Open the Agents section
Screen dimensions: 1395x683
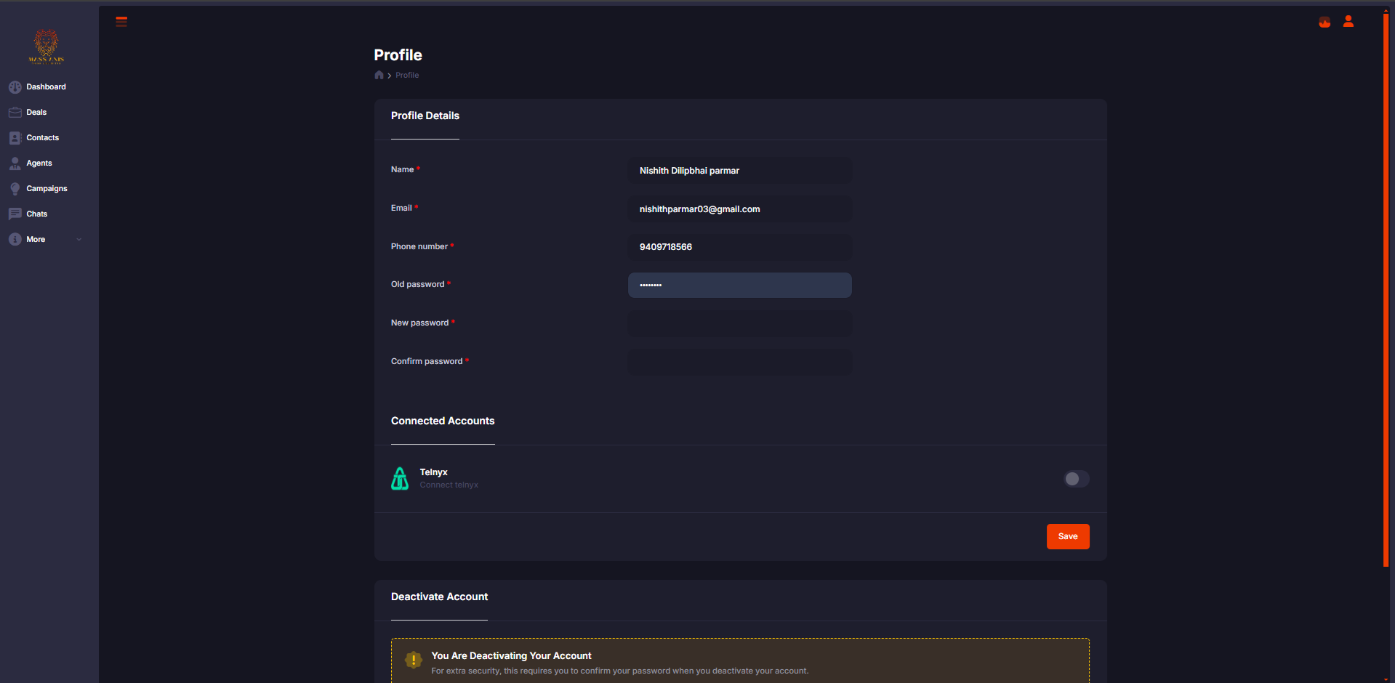click(x=39, y=163)
